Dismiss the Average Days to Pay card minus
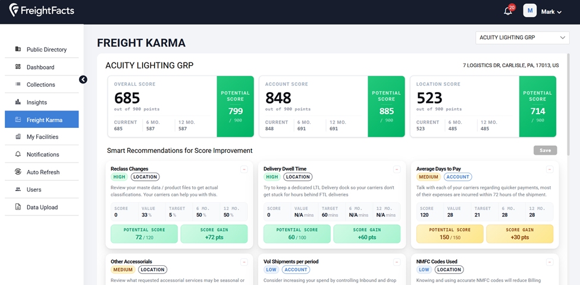Screen dimensions: 580x285 tap(550, 170)
